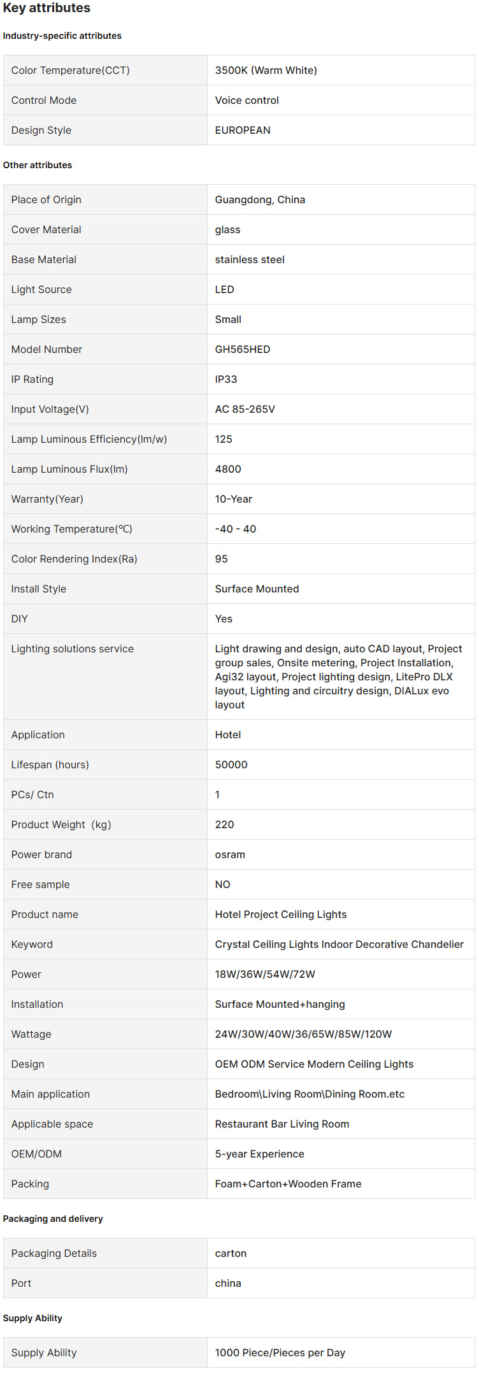479x1376 pixels.
Task: Select the IP33 rating value
Action: pyautogui.click(x=225, y=379)
